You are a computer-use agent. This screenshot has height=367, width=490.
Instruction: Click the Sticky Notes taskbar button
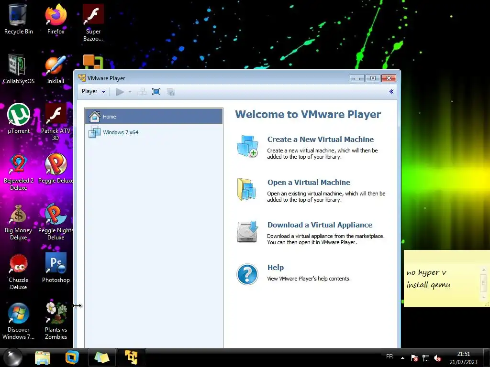tap(101, 357)
